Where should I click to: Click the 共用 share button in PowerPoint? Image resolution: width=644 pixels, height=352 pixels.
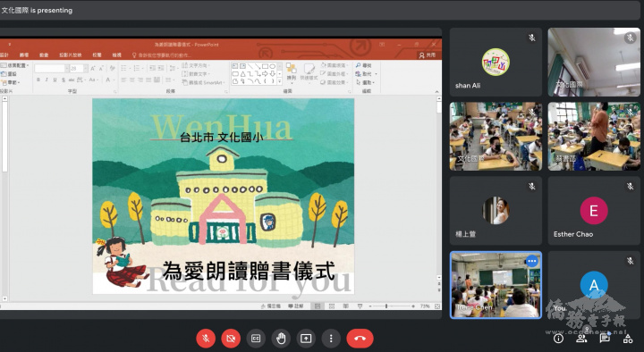point(428,55)
